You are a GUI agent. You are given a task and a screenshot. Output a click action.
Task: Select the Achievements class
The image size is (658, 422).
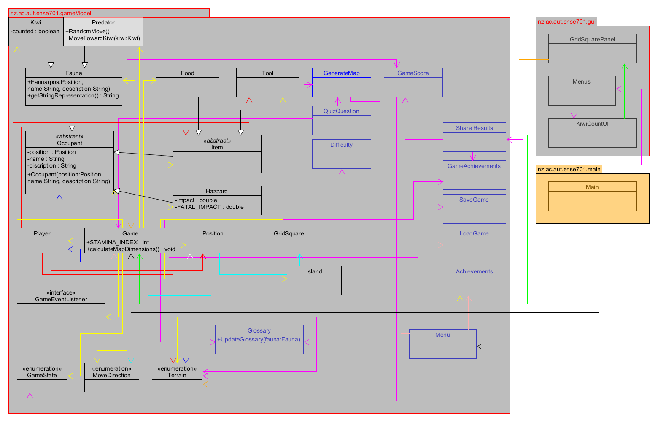[x=475, y=281]
